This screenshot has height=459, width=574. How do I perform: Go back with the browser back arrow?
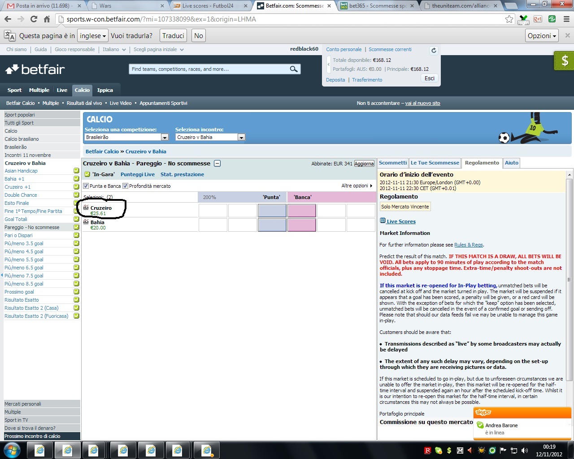pos(8,19)
